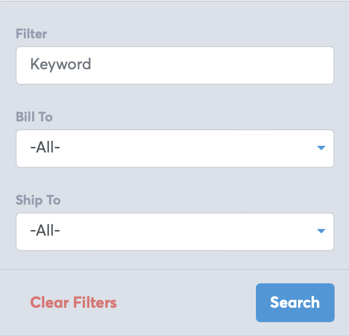Click the Filter label above Keyword
Image resolution: width=349 pixels, height=336 pixels.
(x=32, y=34)
